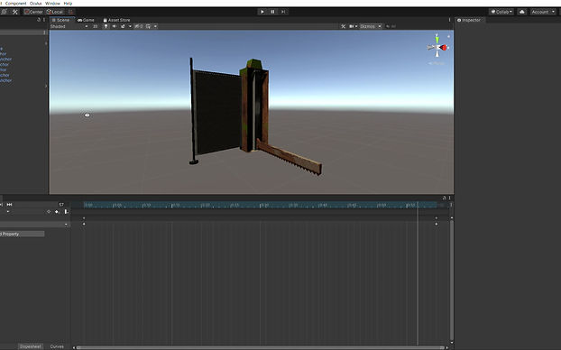
Task: Click the red X axis gizmo cone
Action: tap(444, 47)
